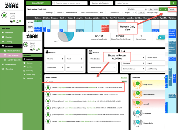191x130 pixels.
Task: Click the Dashboard home icon in back menu
Action: coord(3,33)
